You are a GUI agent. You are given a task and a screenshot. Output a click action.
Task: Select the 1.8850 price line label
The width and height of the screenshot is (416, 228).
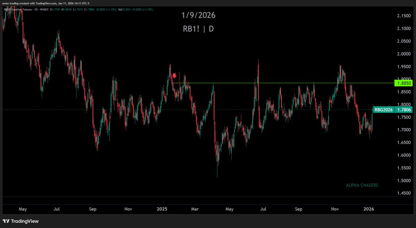click(404, 83)
